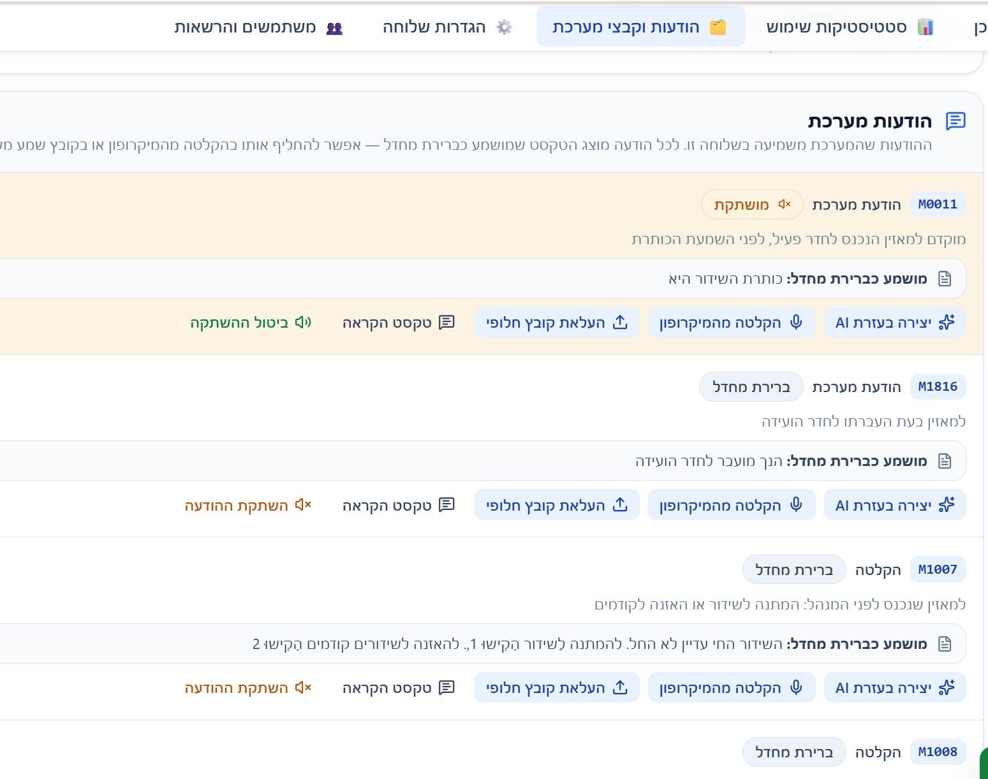Record M0011 message with הקלטה מהמיקרופון
This screenshot has width=988, height=779.
732,323
